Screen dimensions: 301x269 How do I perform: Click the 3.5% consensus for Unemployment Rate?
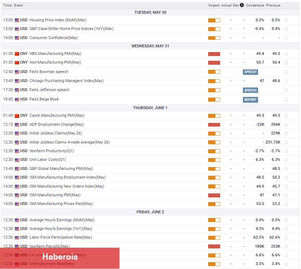coord(260,264)
